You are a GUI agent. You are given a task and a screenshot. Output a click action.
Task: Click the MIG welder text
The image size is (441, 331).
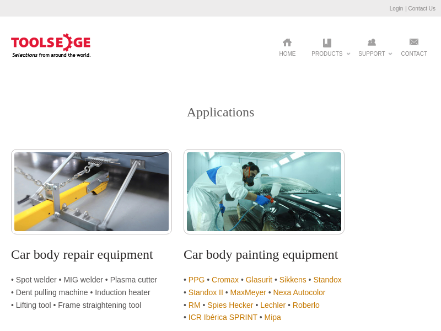pyautogui.click(x=83, y=280)
